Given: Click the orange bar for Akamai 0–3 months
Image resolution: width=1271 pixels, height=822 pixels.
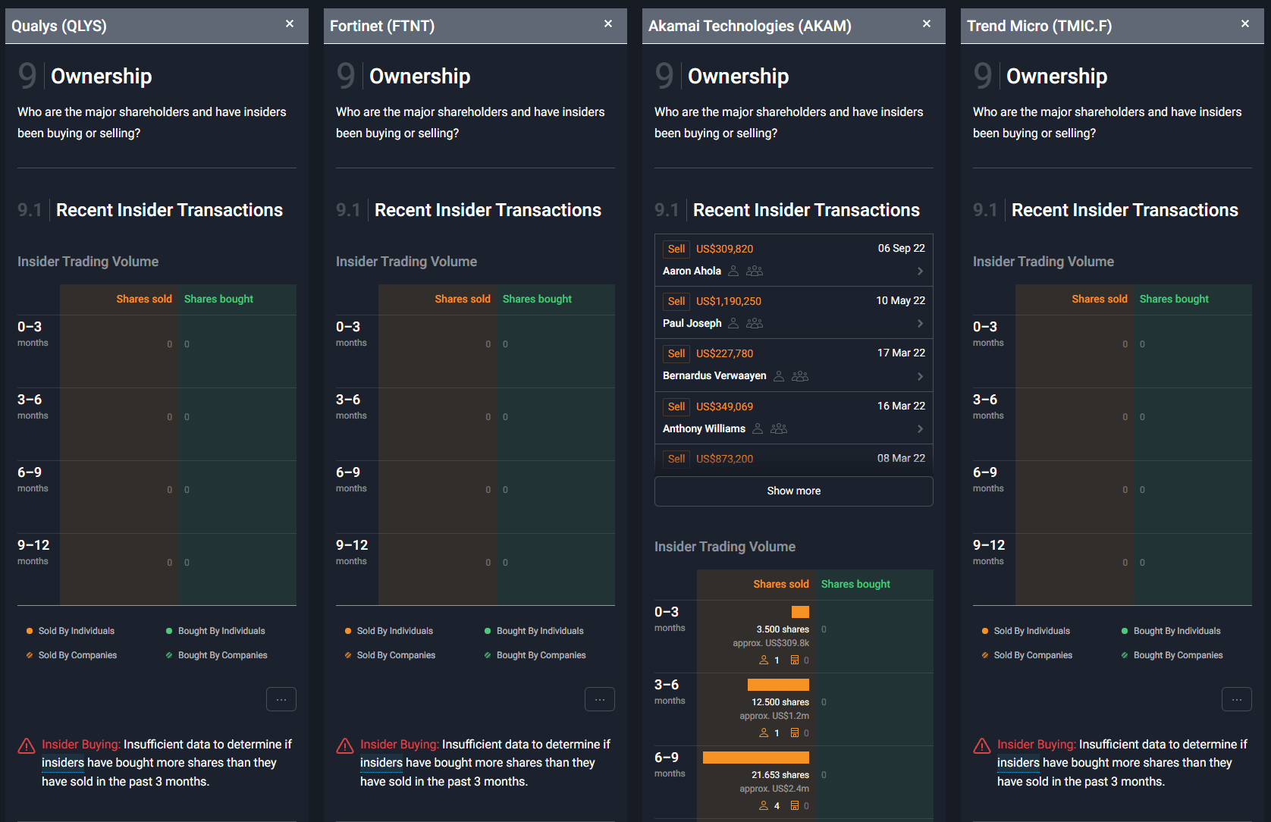Looking at the screenshot, I should 800,612.
